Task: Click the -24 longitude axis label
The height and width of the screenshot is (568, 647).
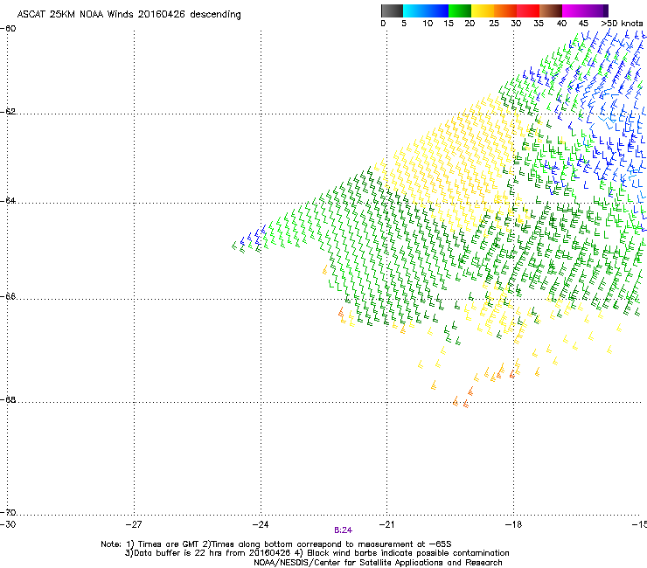Action: (261, 524)
